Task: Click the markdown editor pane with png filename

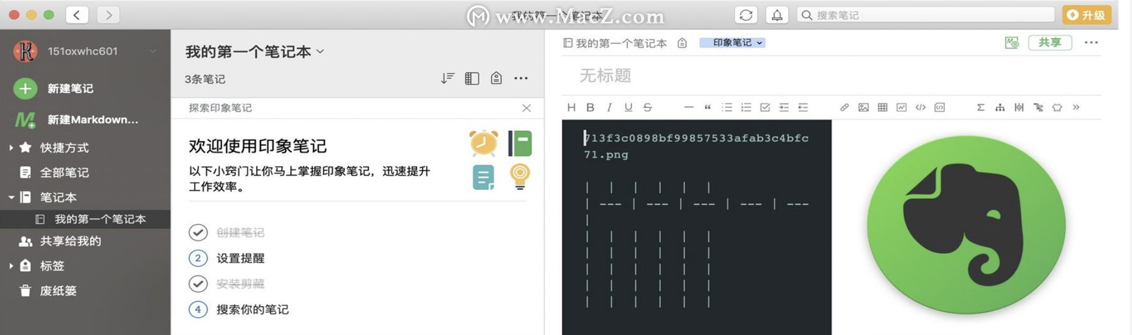Action: click(x=696, y=227)
